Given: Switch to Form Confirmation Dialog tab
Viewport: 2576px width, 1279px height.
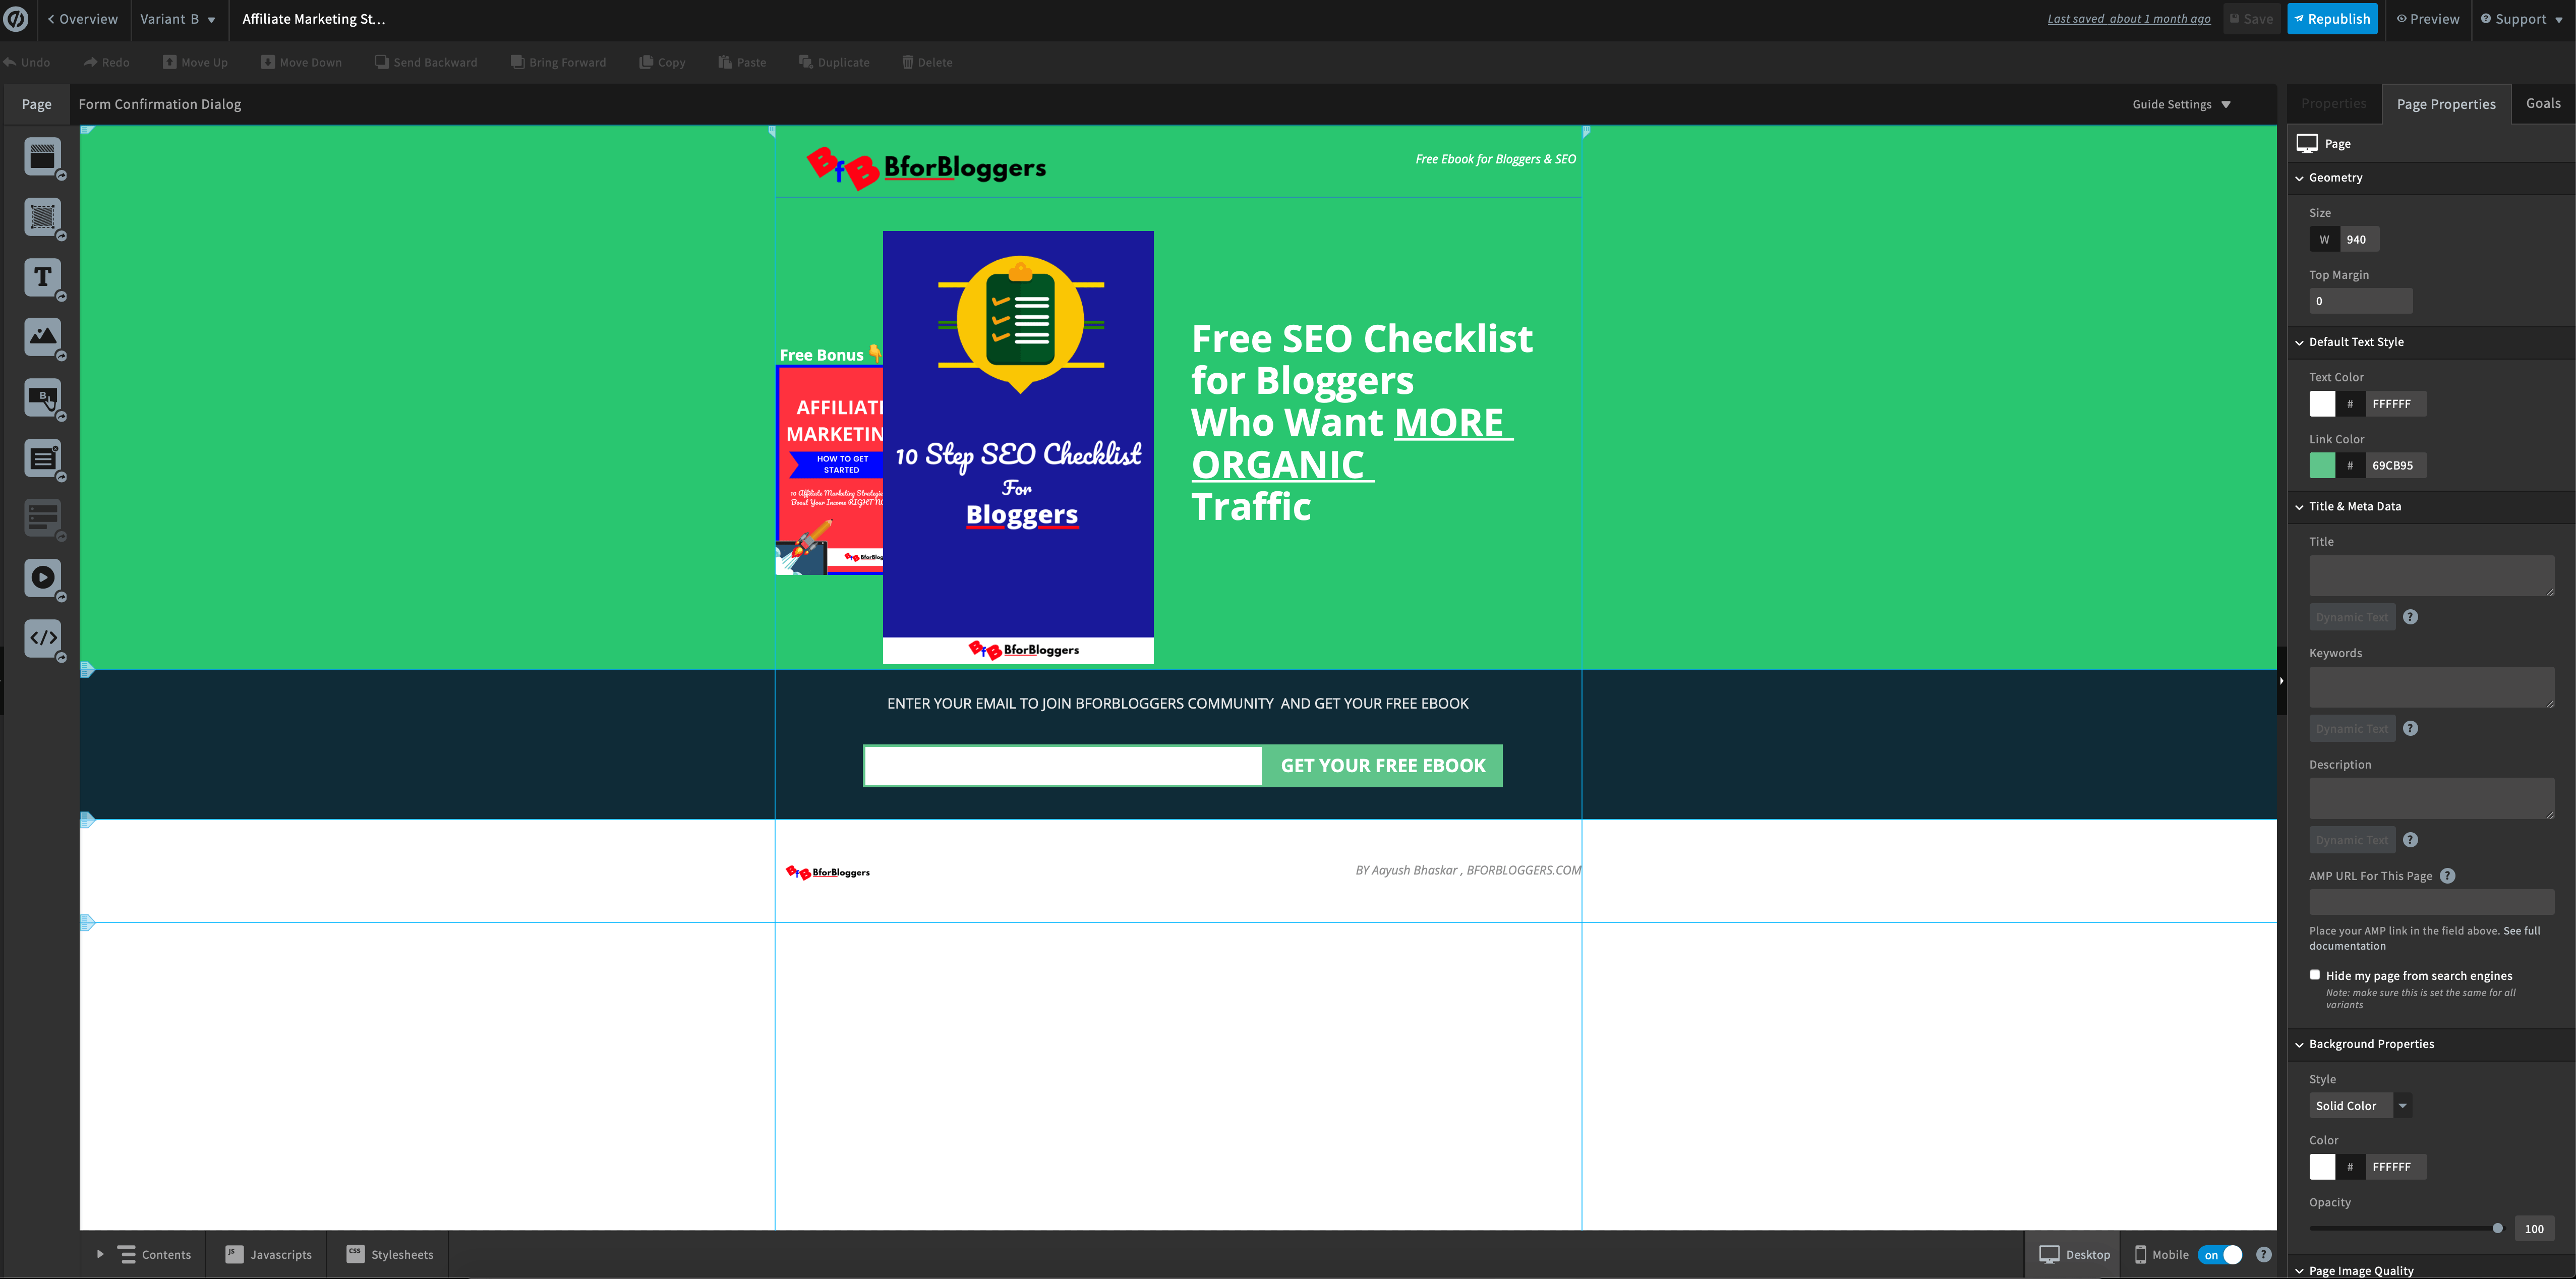Looking at the screenshot, I should tap(160, 104).
